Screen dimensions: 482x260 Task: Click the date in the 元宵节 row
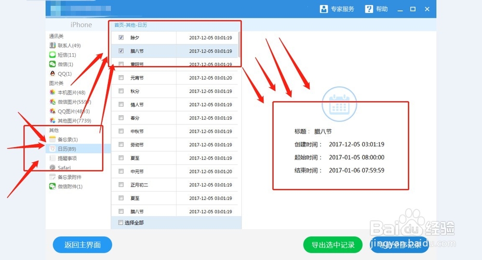pyautogui.click(x=211, y=78)
